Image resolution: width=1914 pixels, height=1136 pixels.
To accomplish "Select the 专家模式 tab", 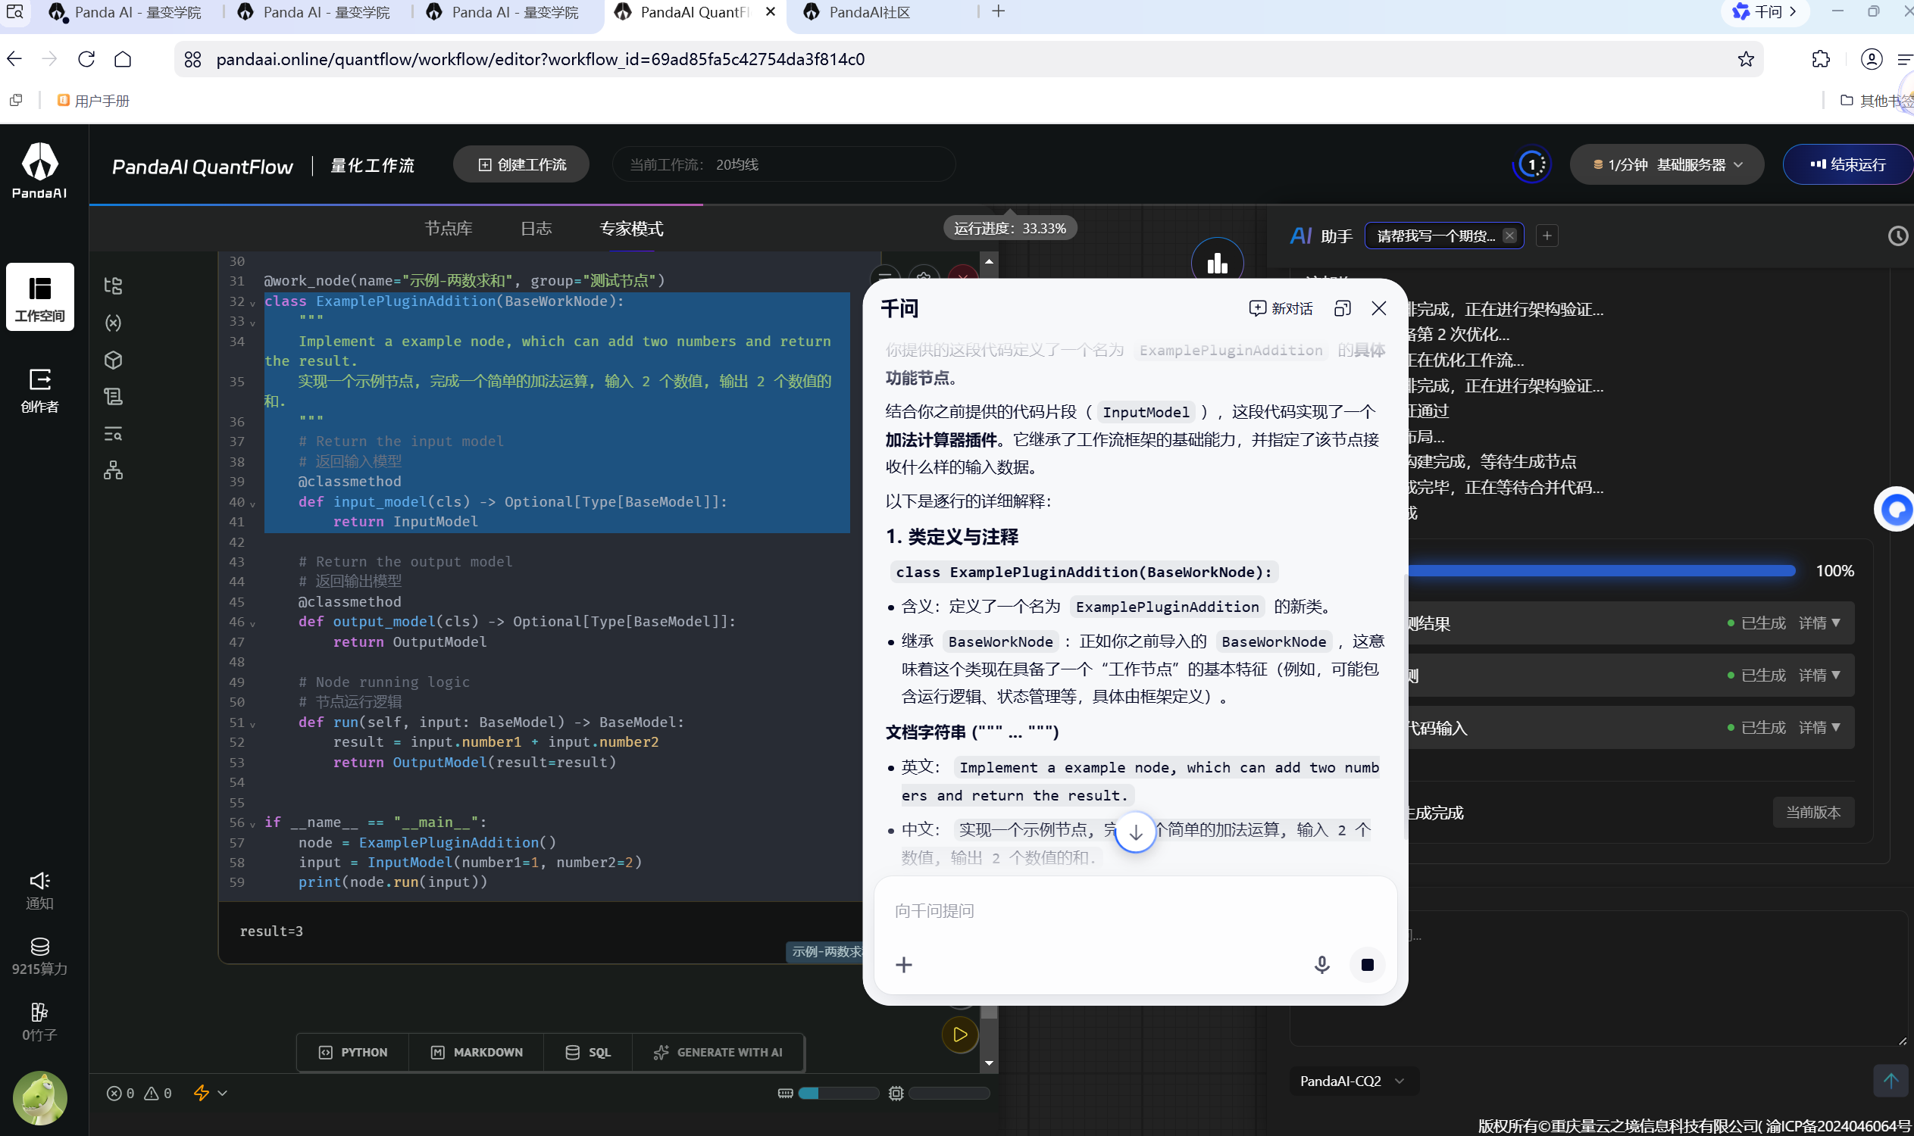I will point(631,228).
